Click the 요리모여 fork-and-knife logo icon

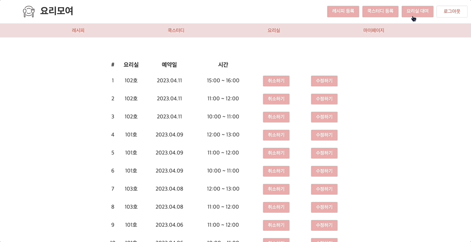[29, 11]
